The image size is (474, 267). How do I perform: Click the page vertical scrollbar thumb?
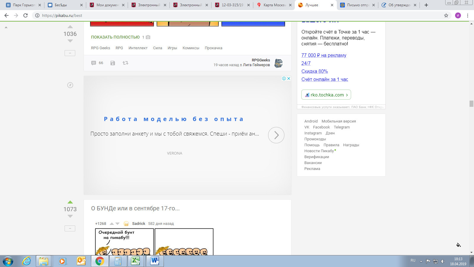[x=471, y=104]
